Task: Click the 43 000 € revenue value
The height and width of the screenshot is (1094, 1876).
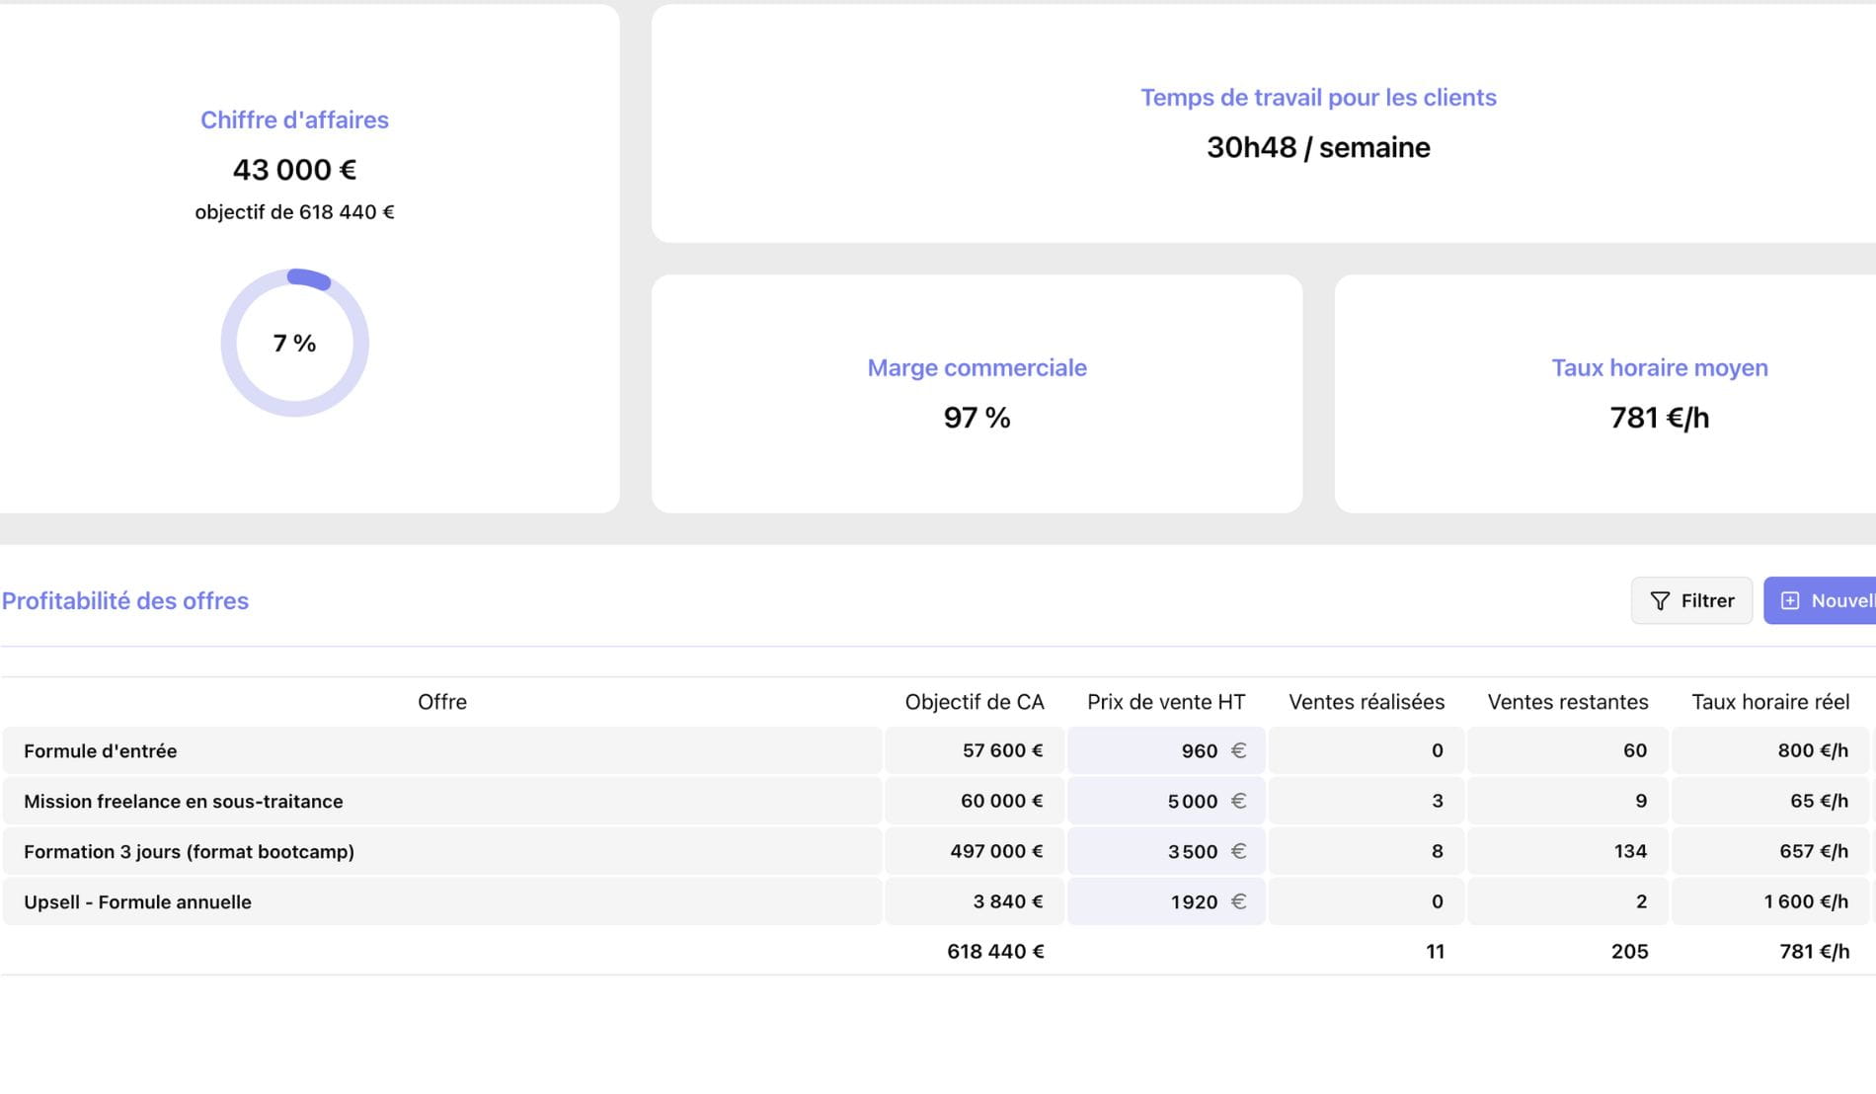Action: (x=294, y=170)
